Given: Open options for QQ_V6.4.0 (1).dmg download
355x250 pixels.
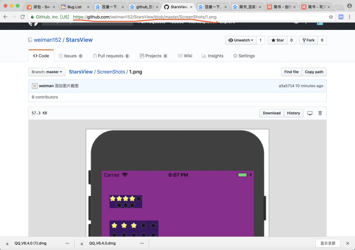Looking at the screenshot, I should 67,243.
